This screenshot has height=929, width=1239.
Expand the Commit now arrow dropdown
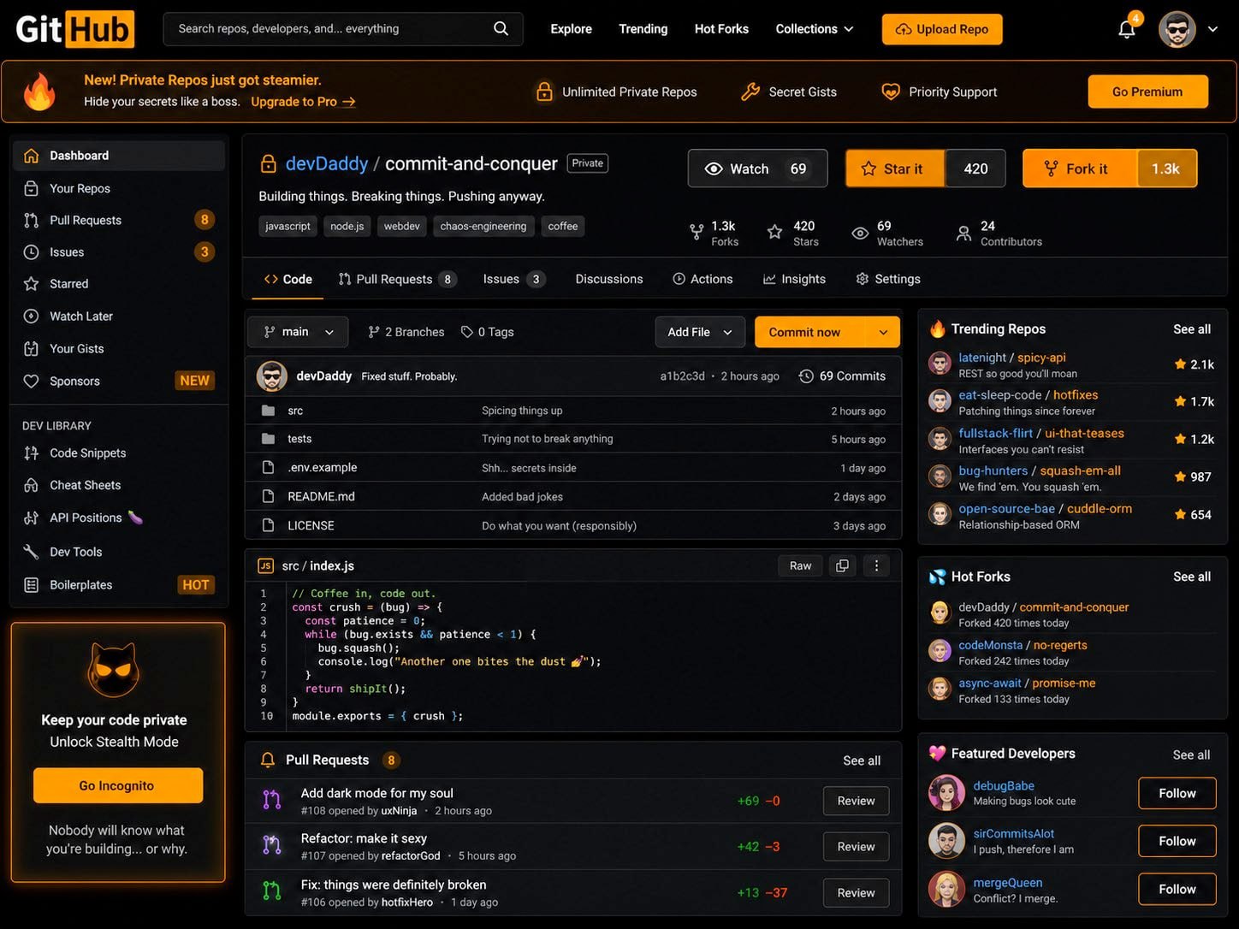(x=883, y=332)
